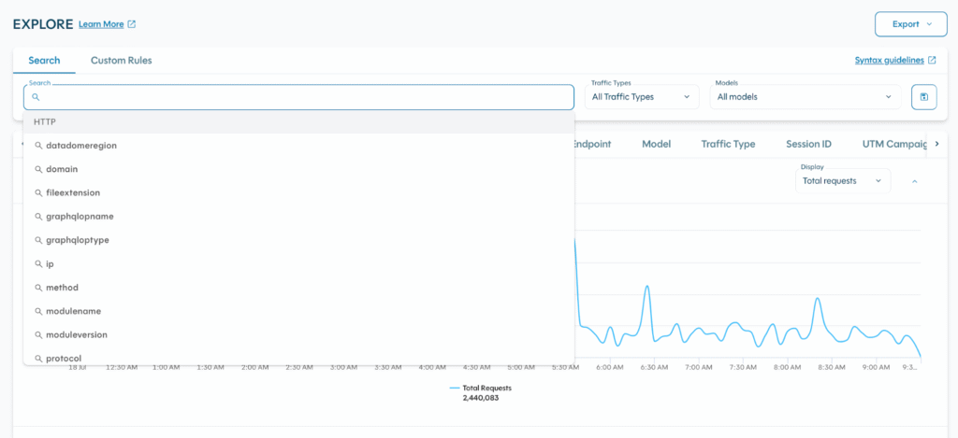Image resolution: width=958 pixels, height=438 pixels.
Task: Select the Model tab
Action: click(x=656, y=144)
